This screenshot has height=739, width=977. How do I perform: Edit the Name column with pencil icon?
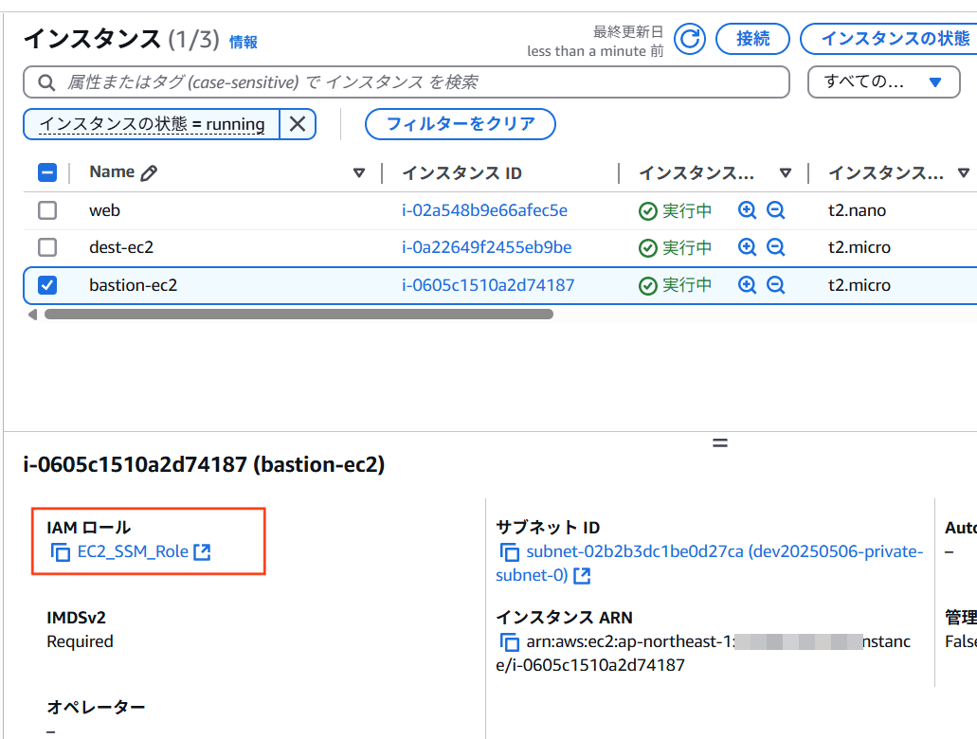(x=149, y=172)
